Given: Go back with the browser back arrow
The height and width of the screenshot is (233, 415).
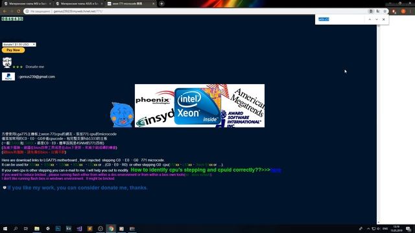Looking at the screenshot, I should 5,12.
